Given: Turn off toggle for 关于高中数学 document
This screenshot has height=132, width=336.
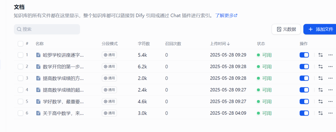Looking at the screenshot, I should coord(304,113).
